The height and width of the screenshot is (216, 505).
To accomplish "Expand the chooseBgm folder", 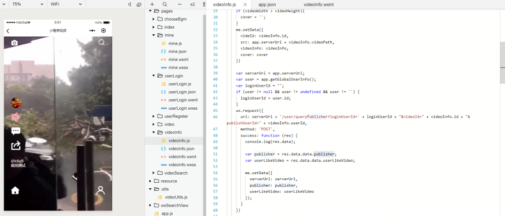I will pyautogui.click(x=154, y=19).
